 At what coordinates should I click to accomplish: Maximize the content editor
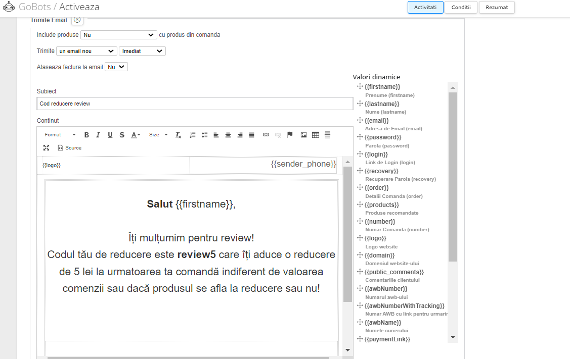46,148
